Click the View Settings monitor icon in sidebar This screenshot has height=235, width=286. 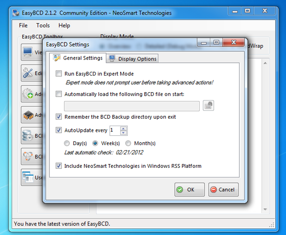[27, 52]
